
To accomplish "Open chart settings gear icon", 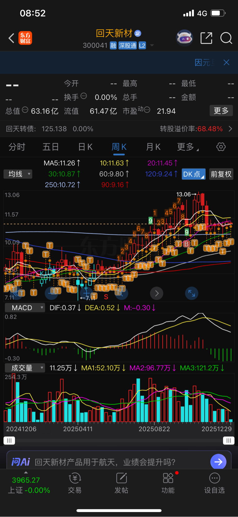I will tap(221, 147).
